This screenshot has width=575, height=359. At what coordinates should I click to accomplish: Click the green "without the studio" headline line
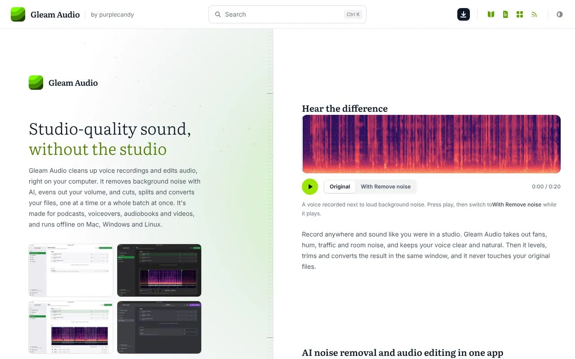[x=97, y=149]
